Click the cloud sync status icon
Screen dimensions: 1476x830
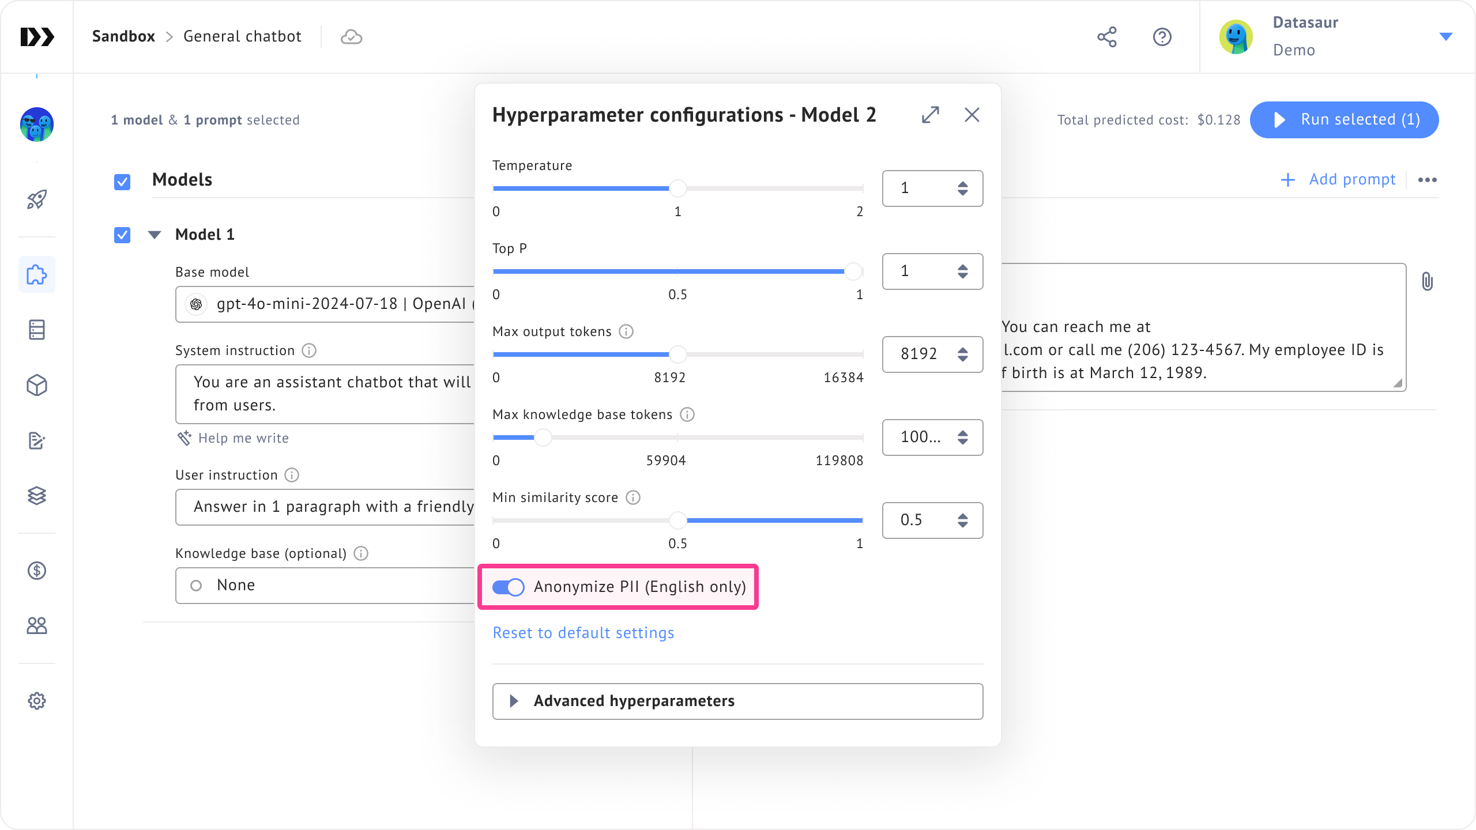click(x=351, y=37)
